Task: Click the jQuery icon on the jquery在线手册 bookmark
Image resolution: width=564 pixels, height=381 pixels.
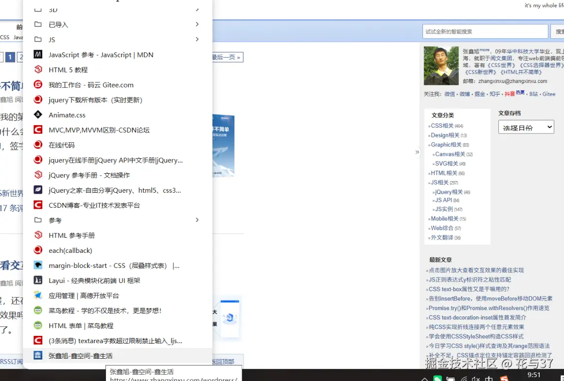Action: [37, 160]
